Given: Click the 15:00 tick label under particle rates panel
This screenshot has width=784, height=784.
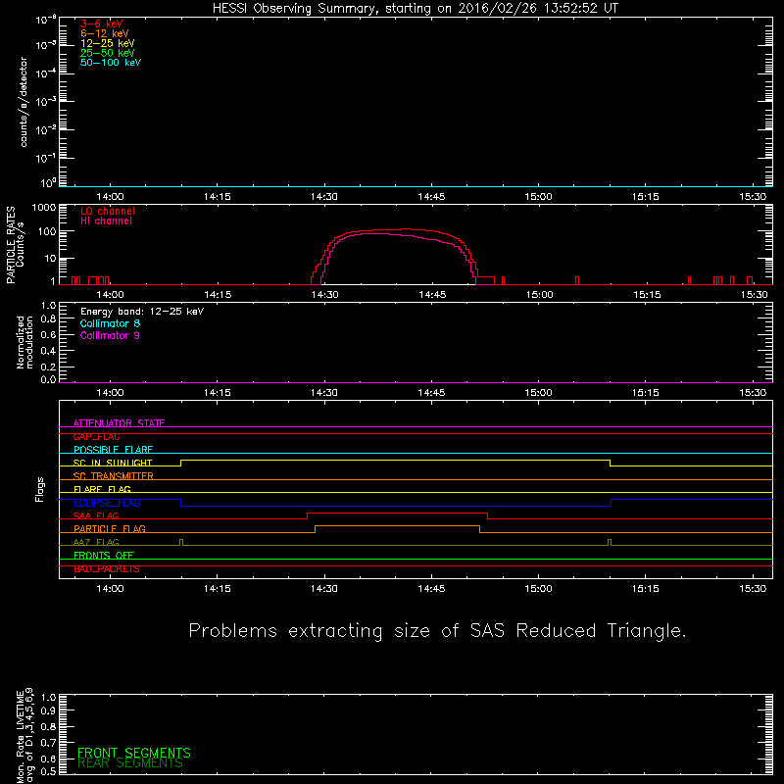Looking at the screenshot, I should 540,295.
